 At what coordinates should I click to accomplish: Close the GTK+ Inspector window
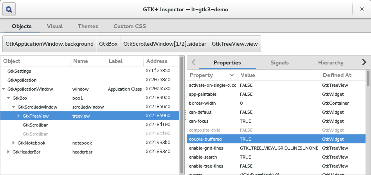click(362, 9)
